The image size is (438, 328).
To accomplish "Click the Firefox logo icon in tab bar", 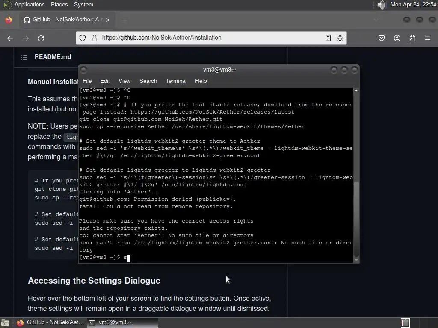I will [9, 20].
